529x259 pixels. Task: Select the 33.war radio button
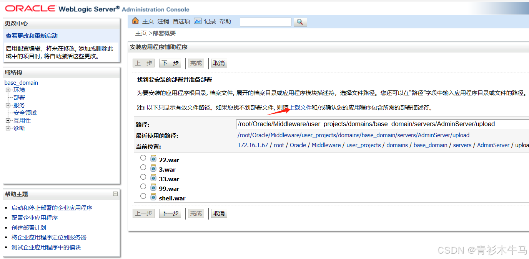143,177
